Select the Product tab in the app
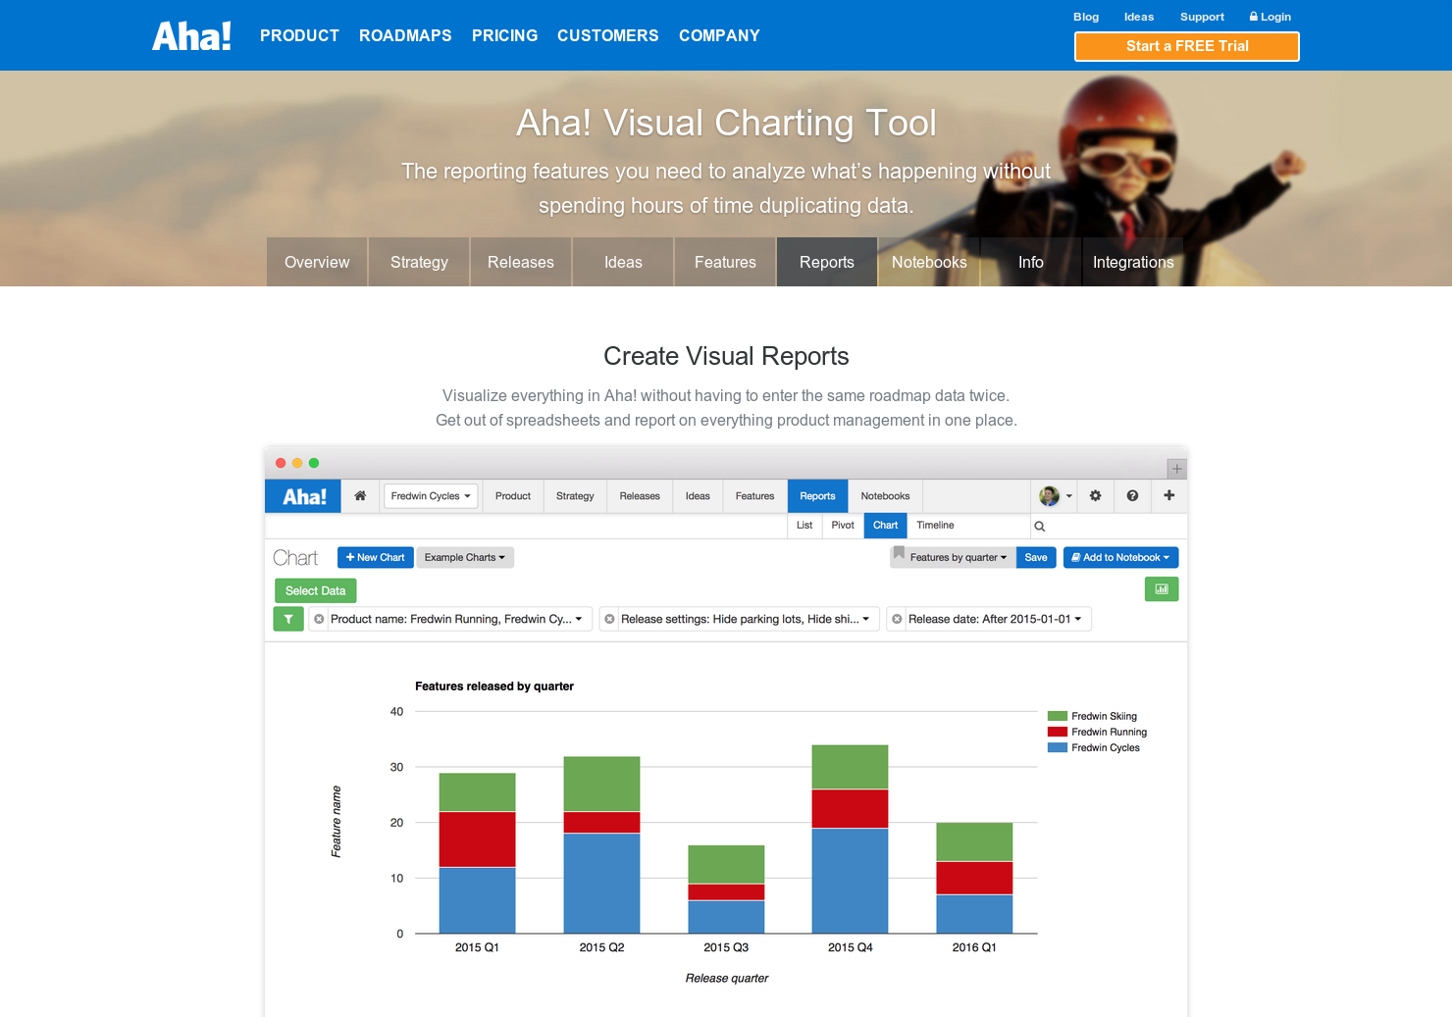Screen dimensions: 1452x1017 point(513,496)
